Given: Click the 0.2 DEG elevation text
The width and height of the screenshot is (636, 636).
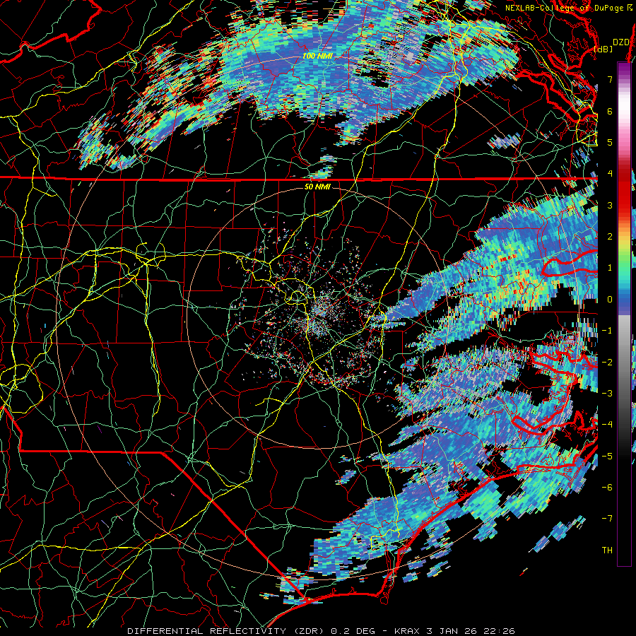Looking at the screenshot, I should 353,631.
